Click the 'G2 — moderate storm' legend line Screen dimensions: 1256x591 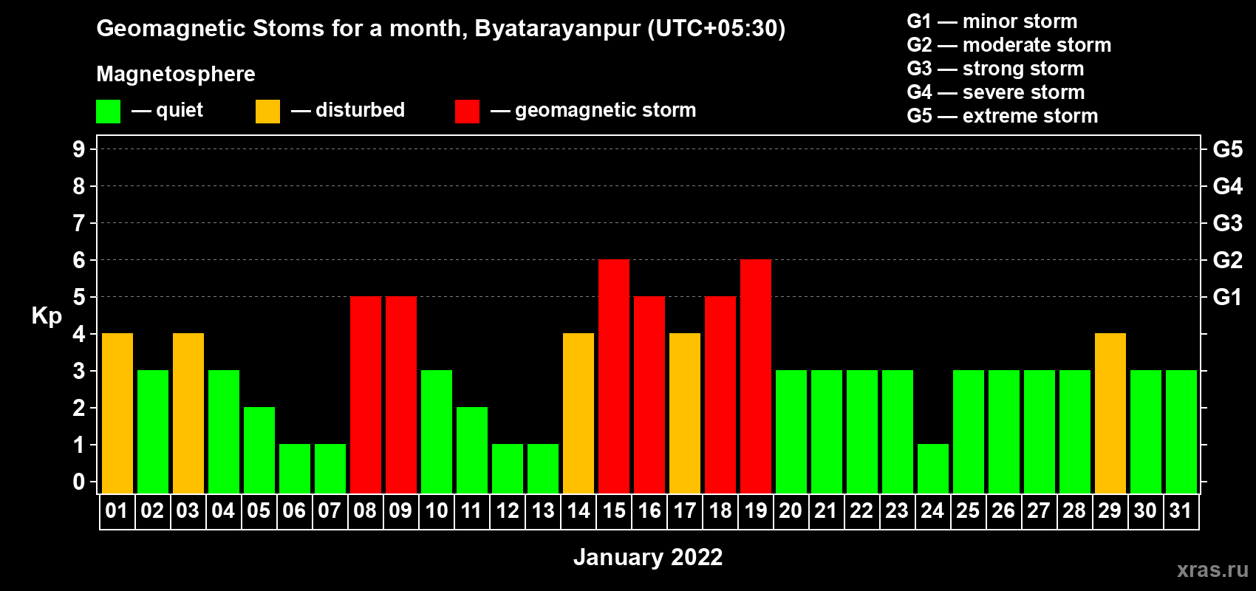tap(1009, 45)
